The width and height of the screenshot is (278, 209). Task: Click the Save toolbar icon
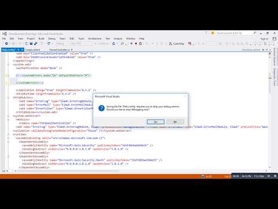coord(31,44)
